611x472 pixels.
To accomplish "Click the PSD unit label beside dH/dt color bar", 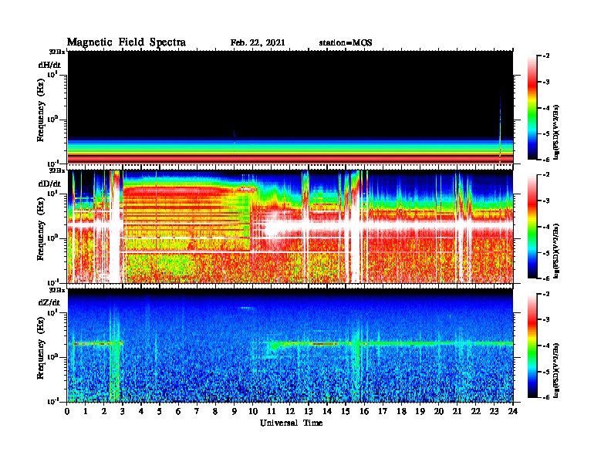I will tap(556, 133).
